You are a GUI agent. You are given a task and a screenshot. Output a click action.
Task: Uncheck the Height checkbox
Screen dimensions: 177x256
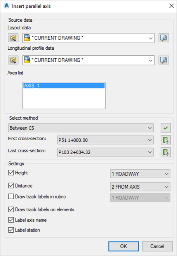pyautogui.click(x=11, y=172)
